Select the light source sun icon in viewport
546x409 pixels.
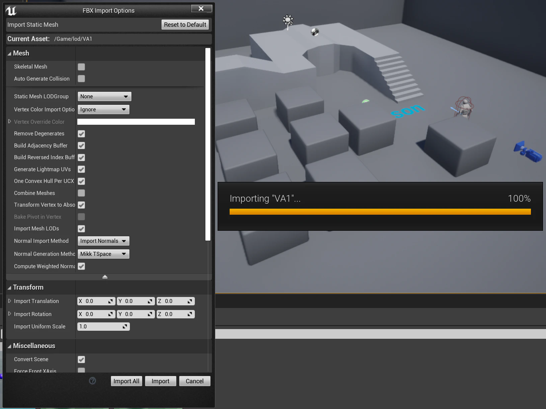288,21
